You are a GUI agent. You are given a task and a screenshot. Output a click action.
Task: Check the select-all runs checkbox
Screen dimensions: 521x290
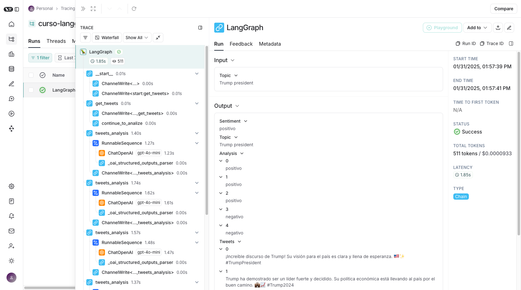31,75
